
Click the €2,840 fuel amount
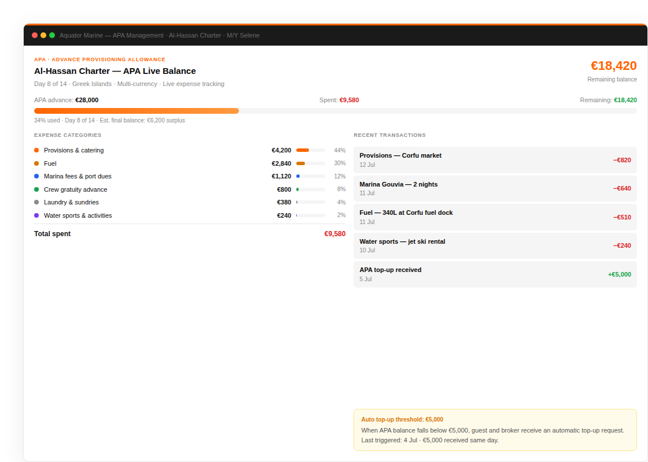point(281,163)
